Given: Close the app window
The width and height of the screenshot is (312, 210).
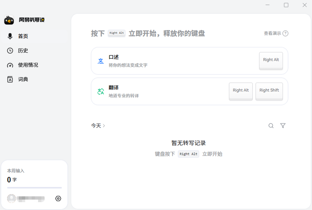Looking at the screenshot, I should tap(305, 5).
